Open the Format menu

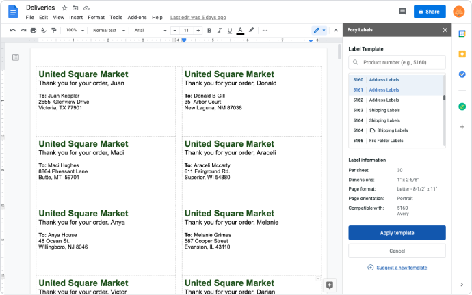[x=96, y=18]
